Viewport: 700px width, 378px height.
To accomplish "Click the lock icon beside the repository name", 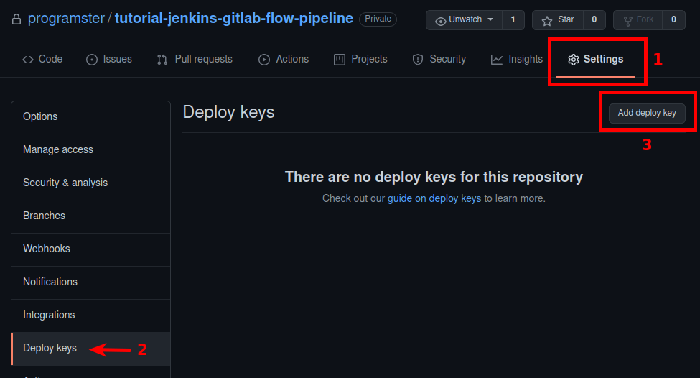I will (x=17, y=19).
